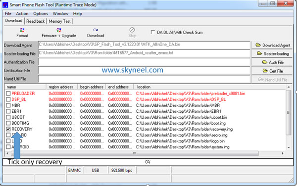Screen dimensions: 297x186
Task: Click the end address column header
Action: point(119,87)
